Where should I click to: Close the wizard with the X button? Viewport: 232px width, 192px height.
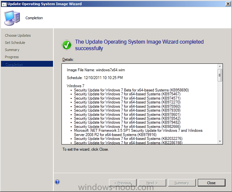coord(228,4)
